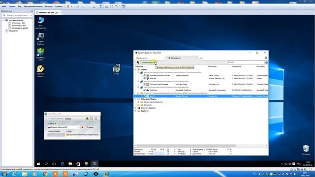Add a new tab in System Explorer
The image size is (315, 177).
(x=201, y=58)
